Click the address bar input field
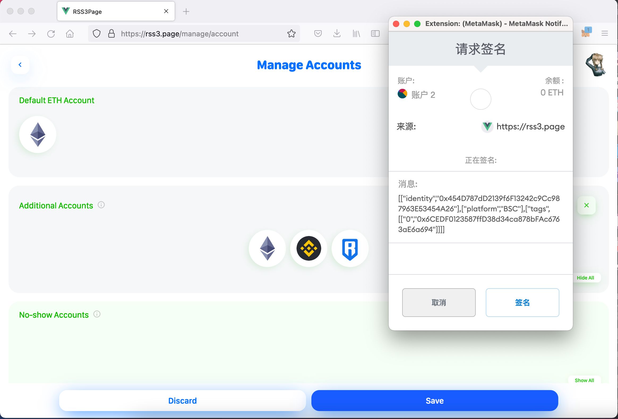This screenshot has height=419, width=618. tap(194, 33)
